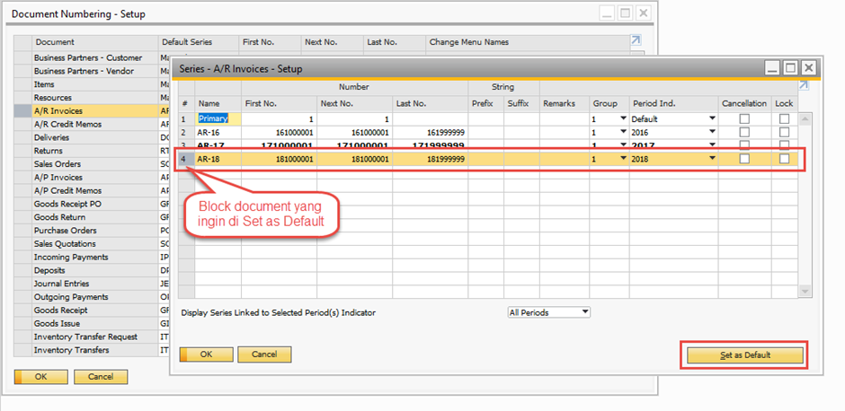Select the row 2 header of AR-16
The image size is (845, 411).
[186, 132]
